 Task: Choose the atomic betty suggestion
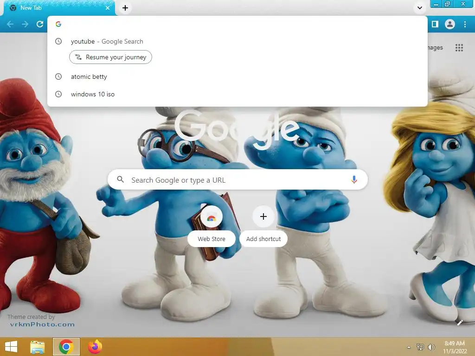[237, 76]
